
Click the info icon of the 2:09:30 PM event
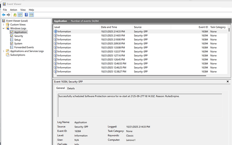(x=55, y=43)
